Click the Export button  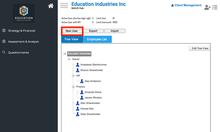[x=93, y=31]
